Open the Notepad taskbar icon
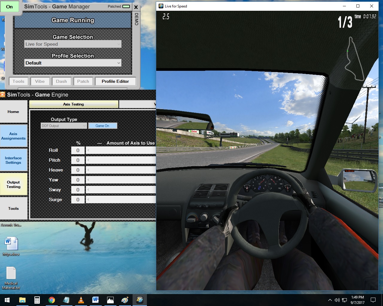This screenshot has width=383, height=306. tap(66, 300)
